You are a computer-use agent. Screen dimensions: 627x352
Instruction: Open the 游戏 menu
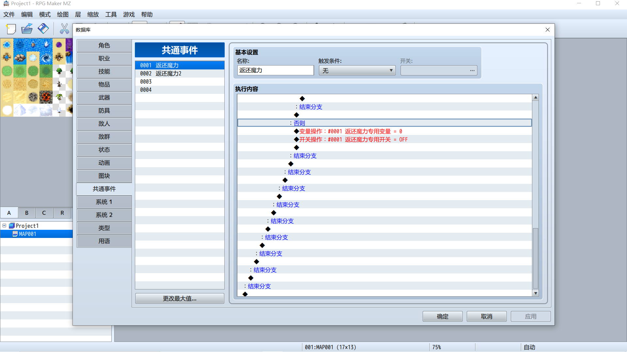[x=129, y=15]
